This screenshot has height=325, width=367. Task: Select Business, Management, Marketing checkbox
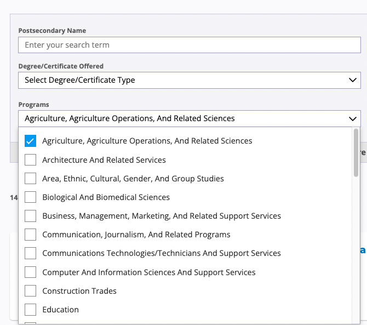pyautogui.click(x=31, y=216)
